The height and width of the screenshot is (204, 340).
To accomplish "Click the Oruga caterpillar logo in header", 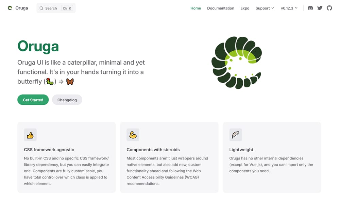I will [10, 8].
